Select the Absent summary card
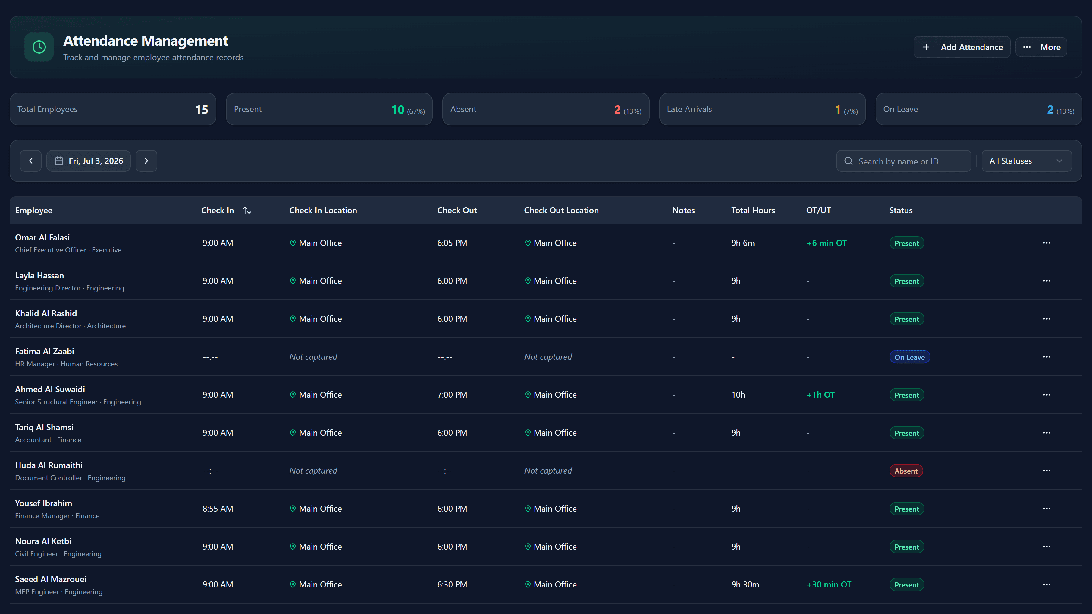Image resolution: width=1092 pixels, height=614 pixels. (x=546, y=109)
